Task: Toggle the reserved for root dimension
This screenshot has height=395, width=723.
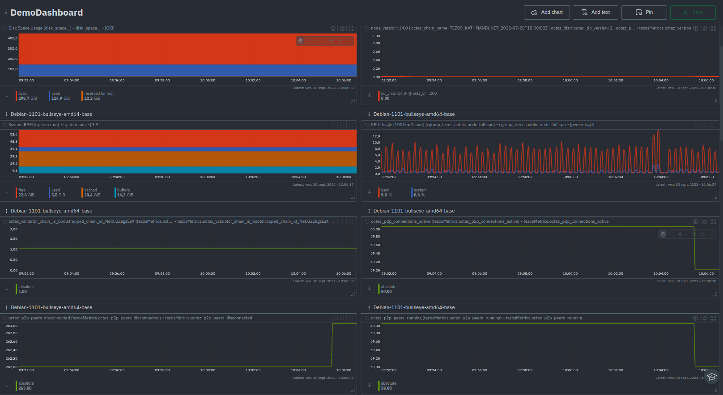Action: tap(98, 96)
